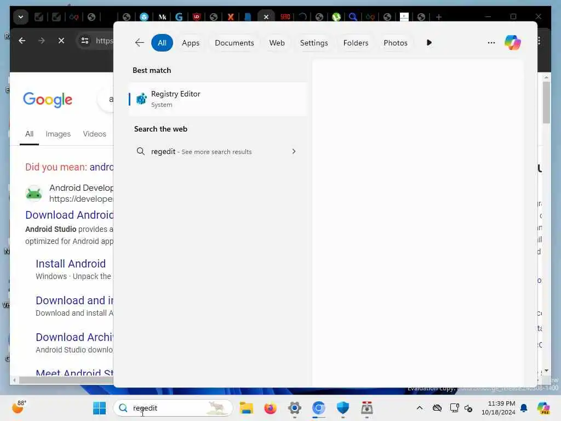Go back using the search panel arrow

[140, 43]
